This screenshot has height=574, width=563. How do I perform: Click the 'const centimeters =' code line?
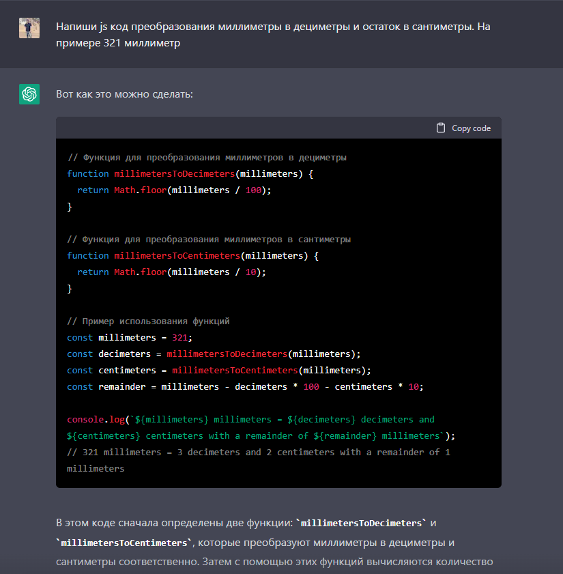[219, 371]
